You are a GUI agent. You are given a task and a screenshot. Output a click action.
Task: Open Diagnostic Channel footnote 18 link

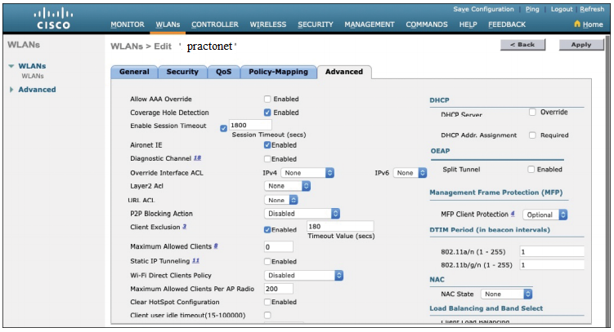click(x=197, y=157)
